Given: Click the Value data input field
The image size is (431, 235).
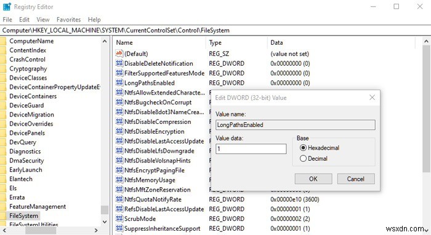Looking at the screenshot, I should (251, 149).
